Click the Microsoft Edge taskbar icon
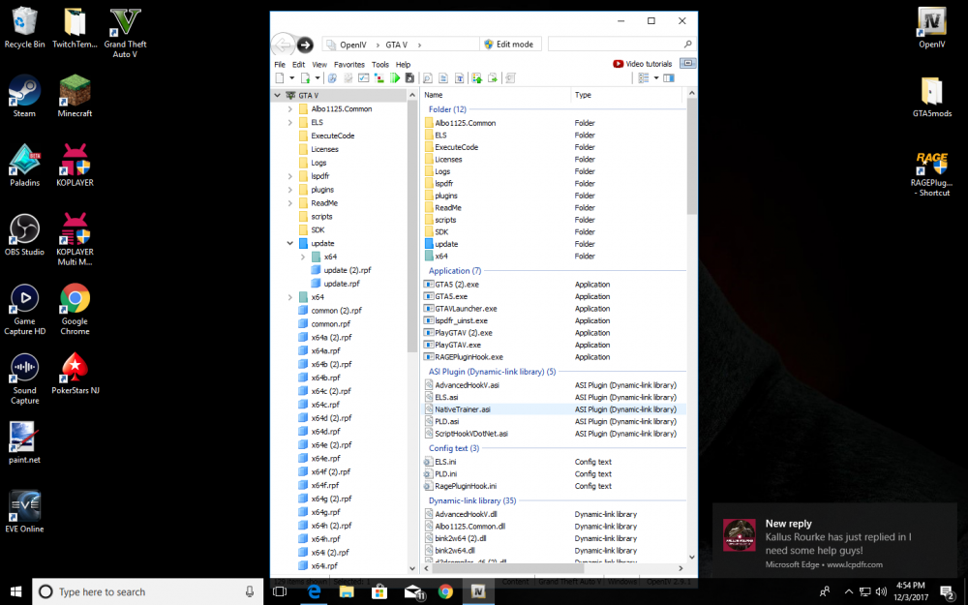Image resolution: width=968 pixels, height=605 pixels. pos(315,591)
